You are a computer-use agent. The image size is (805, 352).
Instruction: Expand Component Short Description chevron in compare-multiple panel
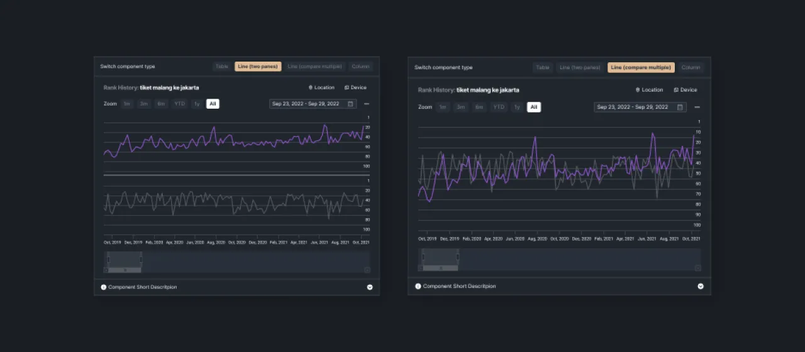[x=701, y=286]
